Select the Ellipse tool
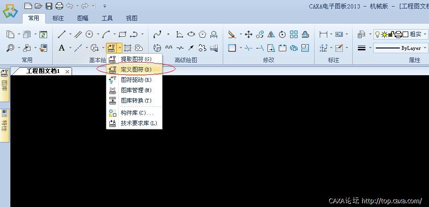The image size is (429, 207). coord(191,34)
